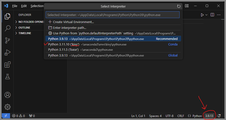This screenshot has height=120, width=226.
Task: Expand the Outline section
Action: 29,28
